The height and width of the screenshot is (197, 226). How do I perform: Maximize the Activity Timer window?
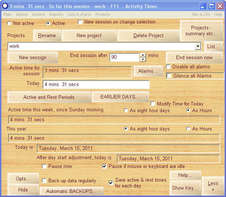coord(211,6)
